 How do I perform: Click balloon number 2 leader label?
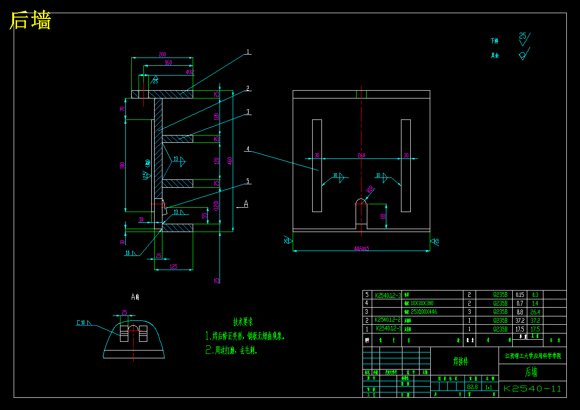coord(248,88)
